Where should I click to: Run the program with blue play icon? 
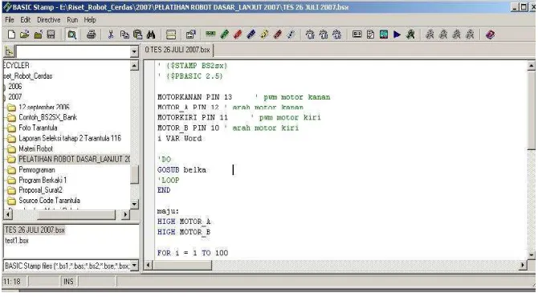(x=397, y=35)
